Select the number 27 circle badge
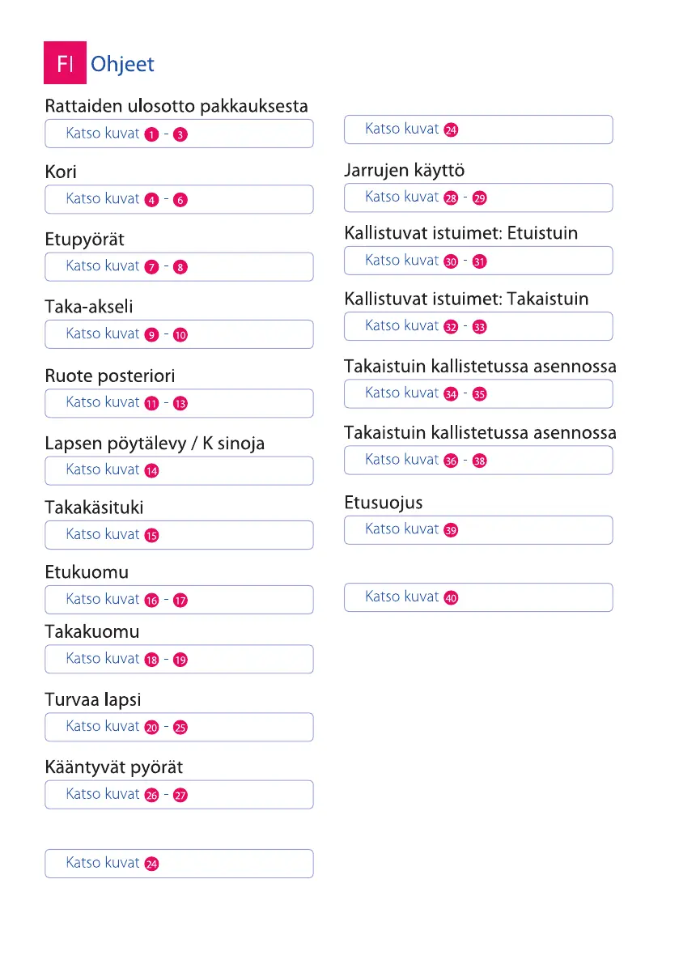The image size is (679, 964). click(180, 795)
